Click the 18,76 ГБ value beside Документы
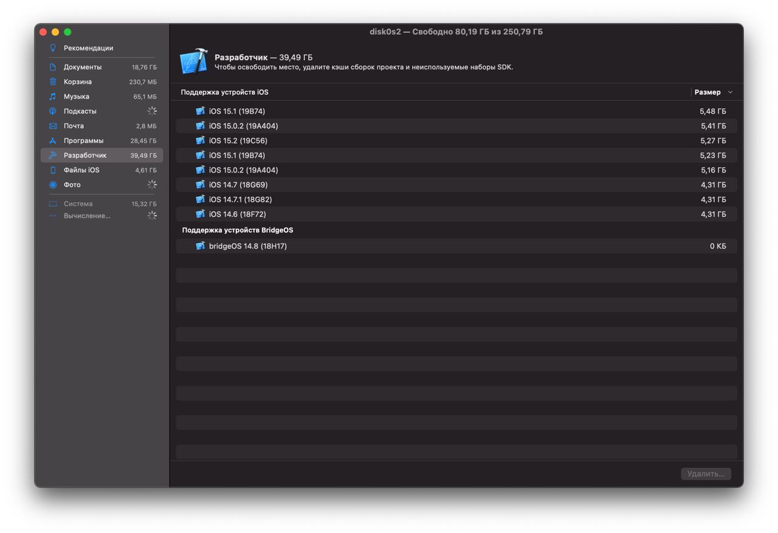This screenshot has height=533, width=778. tap(144, 67)
